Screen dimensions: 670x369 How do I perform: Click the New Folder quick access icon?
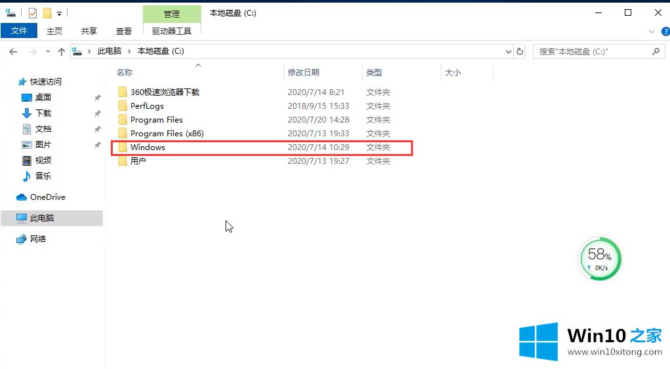click(x=47, y=13)
